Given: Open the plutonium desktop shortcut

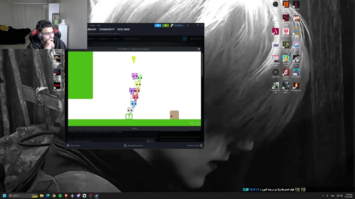Looking at the screenshot, I should tap(275, 73).
